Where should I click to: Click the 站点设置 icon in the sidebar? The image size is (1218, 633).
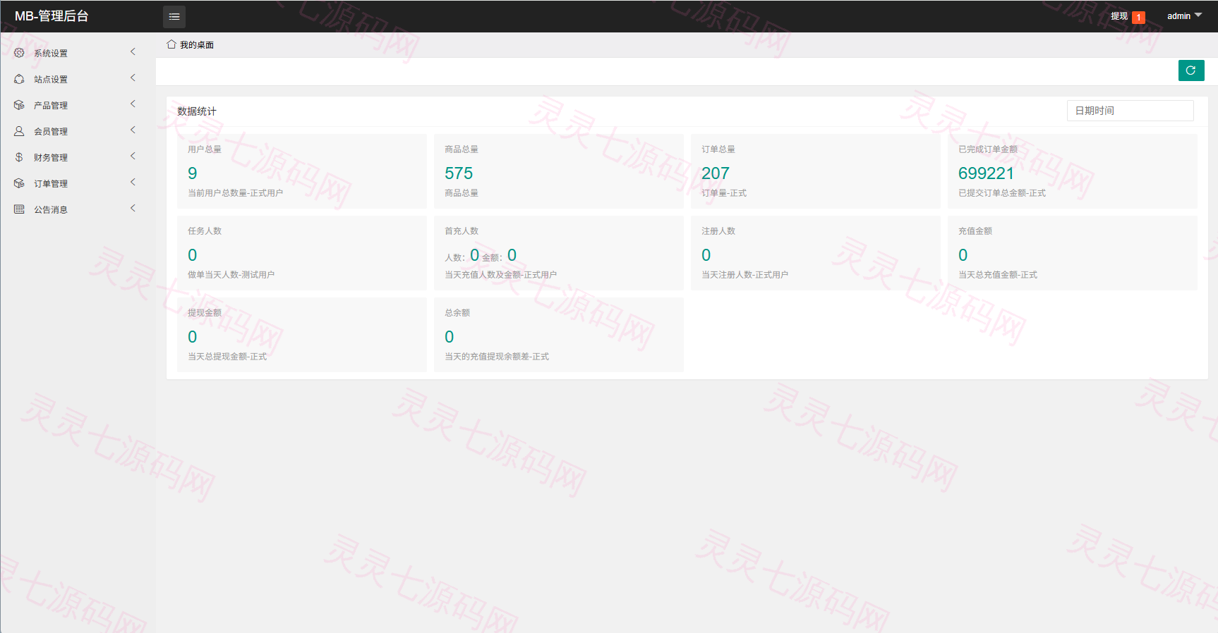(19, 79)
